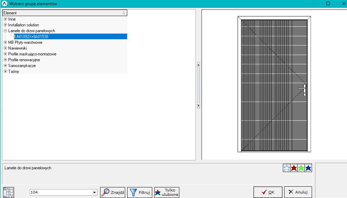347x198 pixels.
Task: Click the blue star favorite icon
Action: [308, 168]
